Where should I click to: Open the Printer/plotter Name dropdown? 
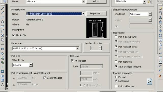[83, 14]
